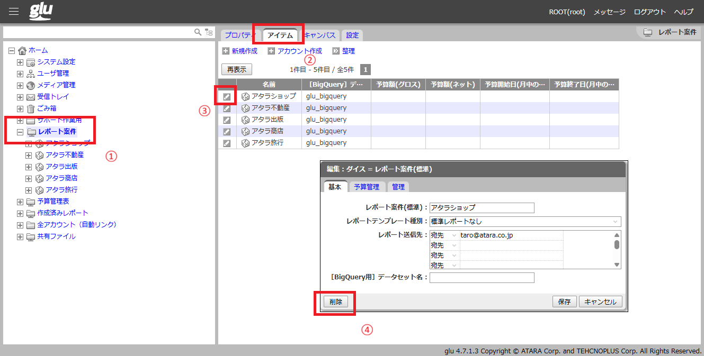704x356 pixels.
Task: Click the 保存 button
Action: pyautogui.click(x=565, y=302)
